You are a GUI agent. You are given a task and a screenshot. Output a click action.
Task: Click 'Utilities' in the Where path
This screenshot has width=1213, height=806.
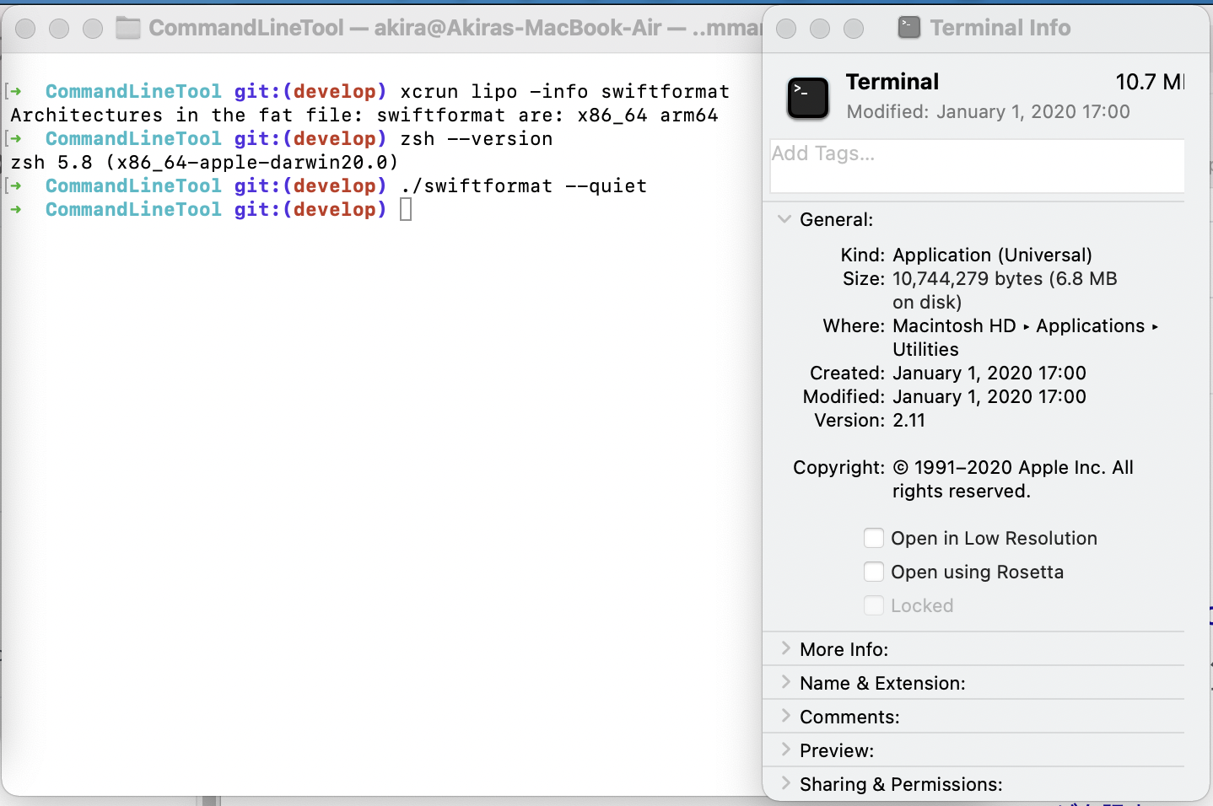(x=925, y=349)
